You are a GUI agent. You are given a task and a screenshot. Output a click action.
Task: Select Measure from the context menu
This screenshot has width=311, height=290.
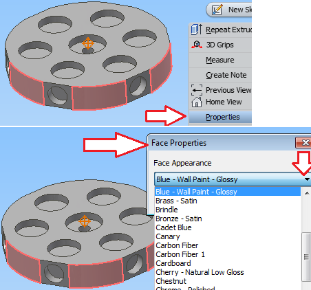(220, 60)
